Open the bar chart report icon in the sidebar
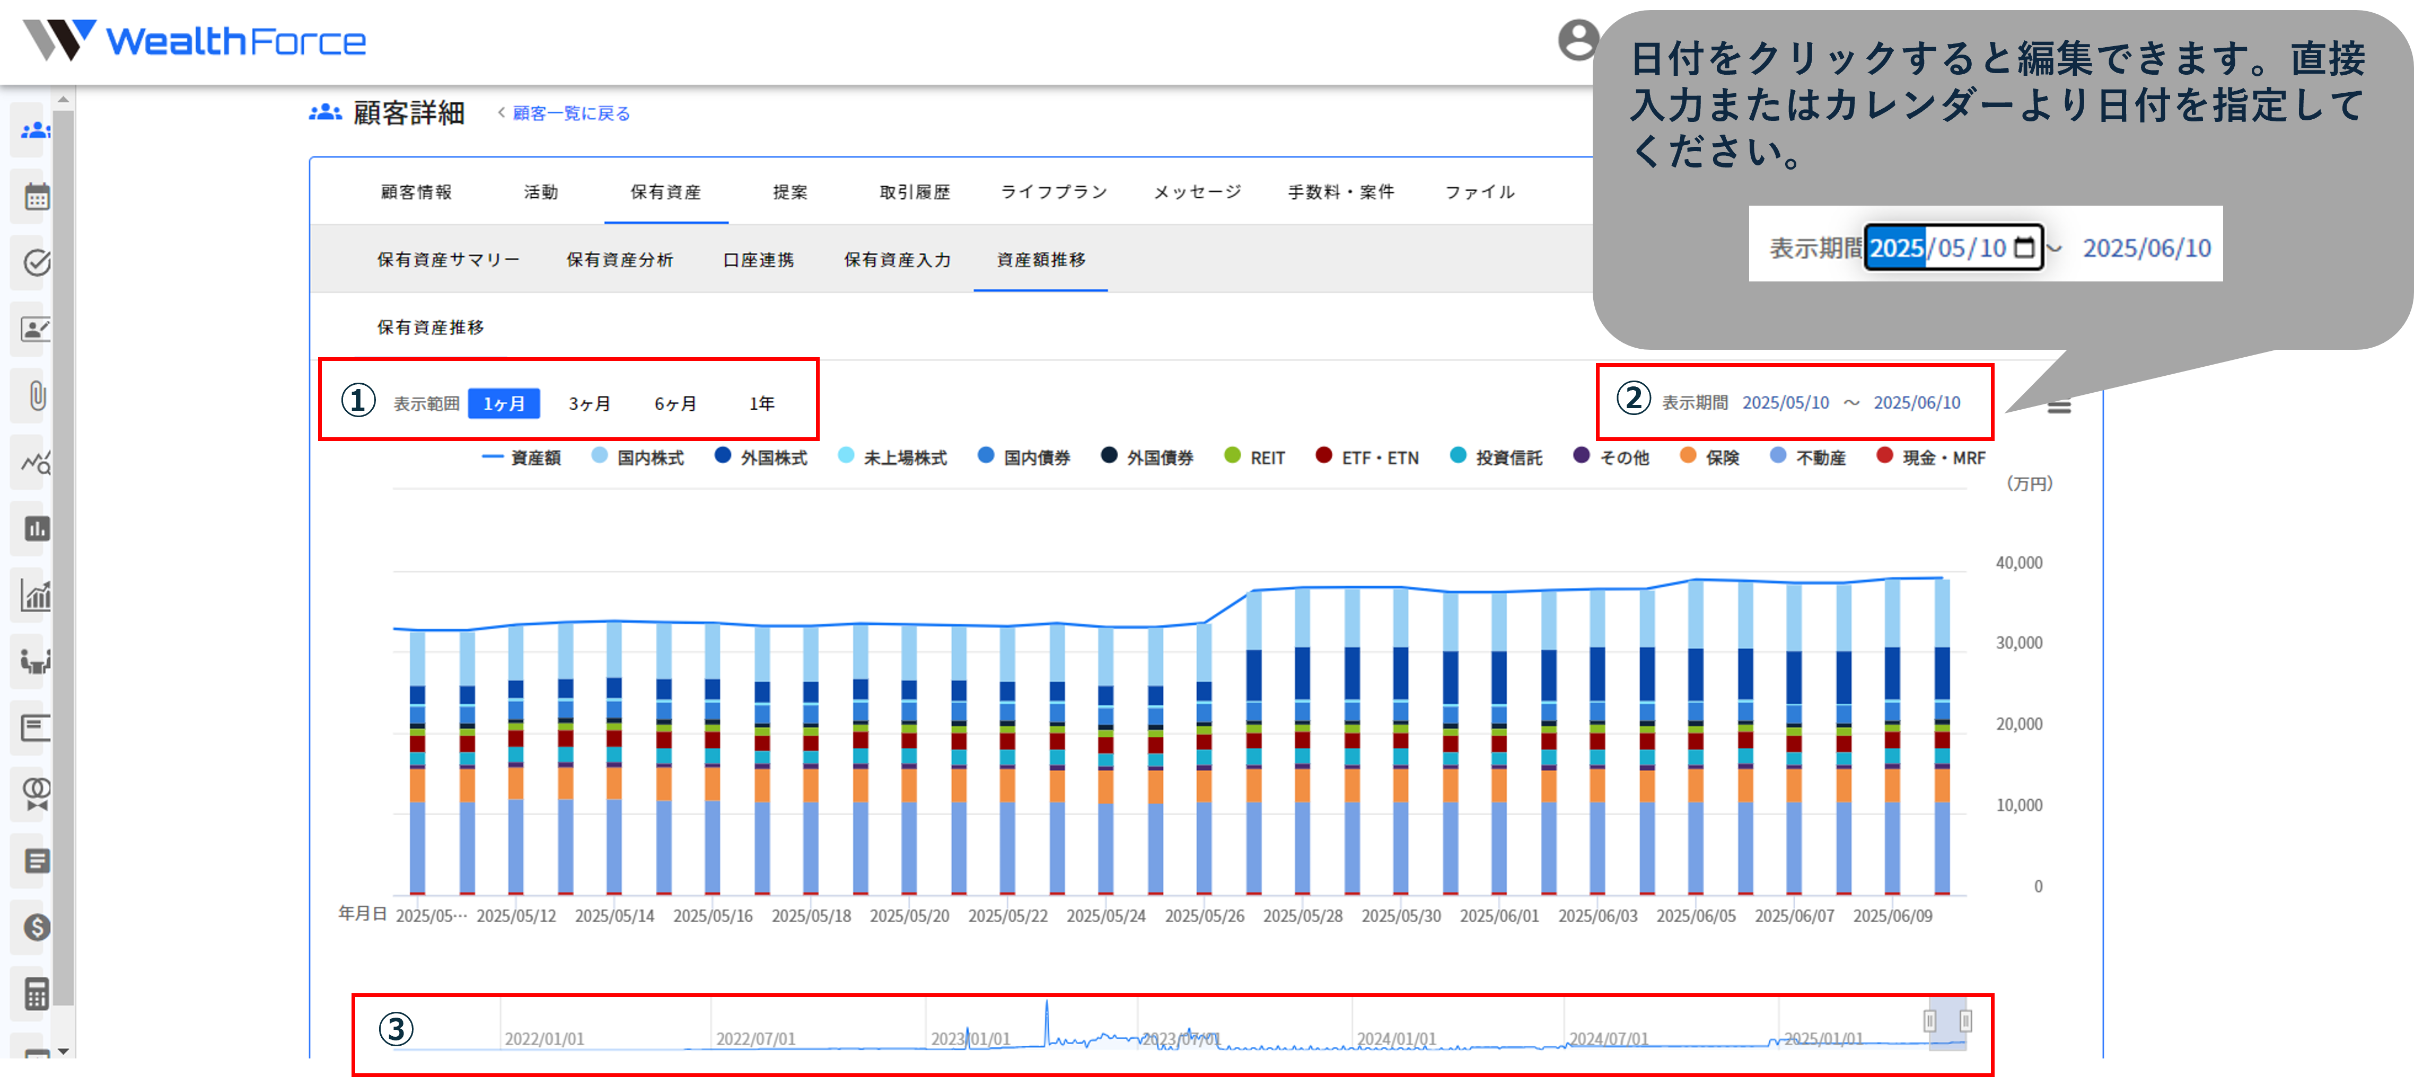2414x1077 pixels. 37,528
